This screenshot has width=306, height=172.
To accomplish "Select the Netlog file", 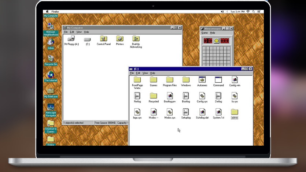I will [x=137, y=98].
